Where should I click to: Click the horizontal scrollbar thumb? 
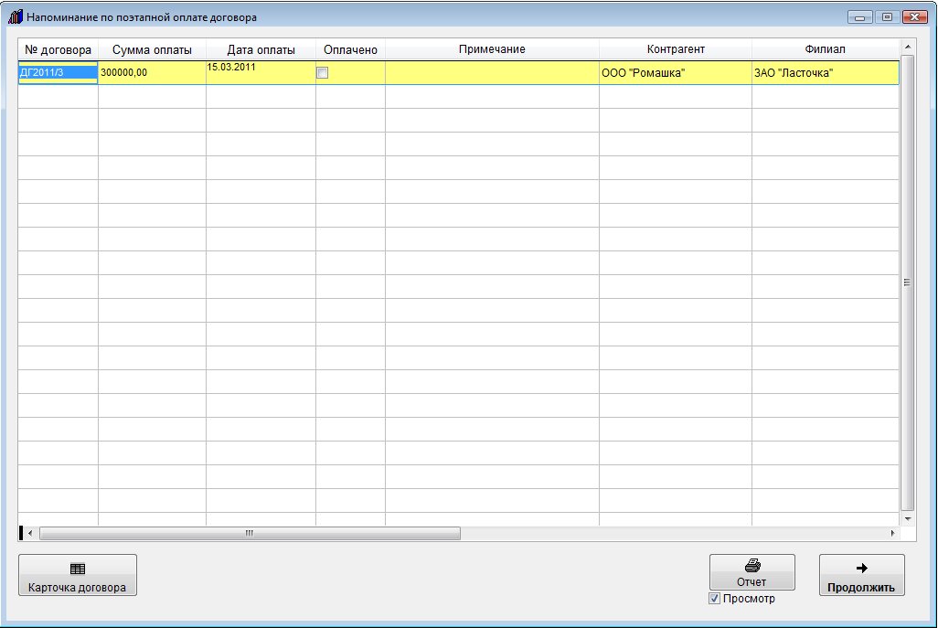(250, 533)
